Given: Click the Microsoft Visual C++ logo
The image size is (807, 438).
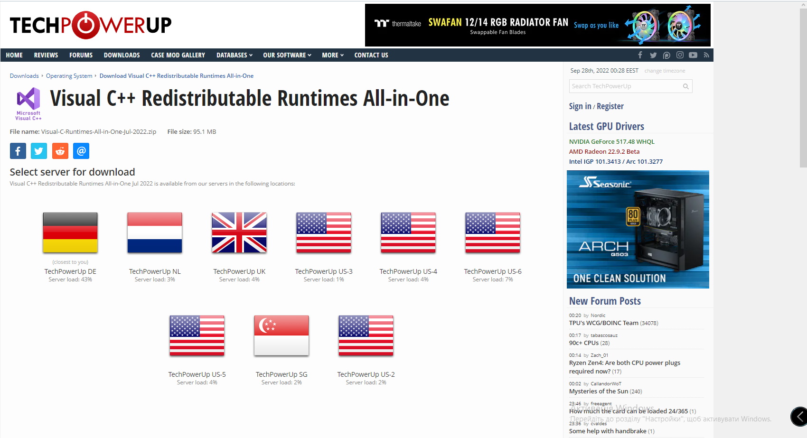Looking at the screenshot, I should coord(28,104).
